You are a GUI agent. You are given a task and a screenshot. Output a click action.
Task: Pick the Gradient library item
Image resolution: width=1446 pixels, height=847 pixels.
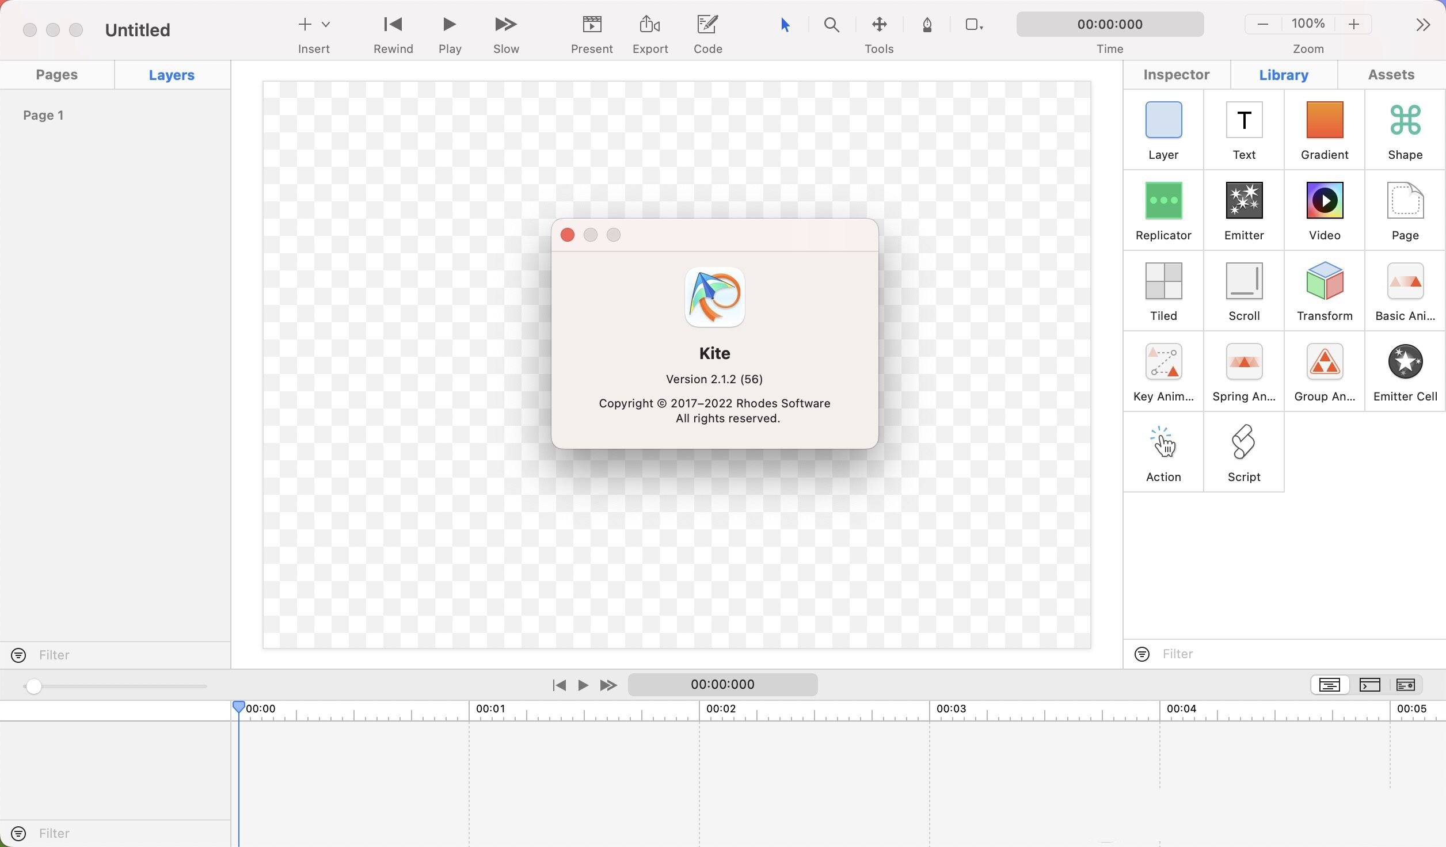1325,130
